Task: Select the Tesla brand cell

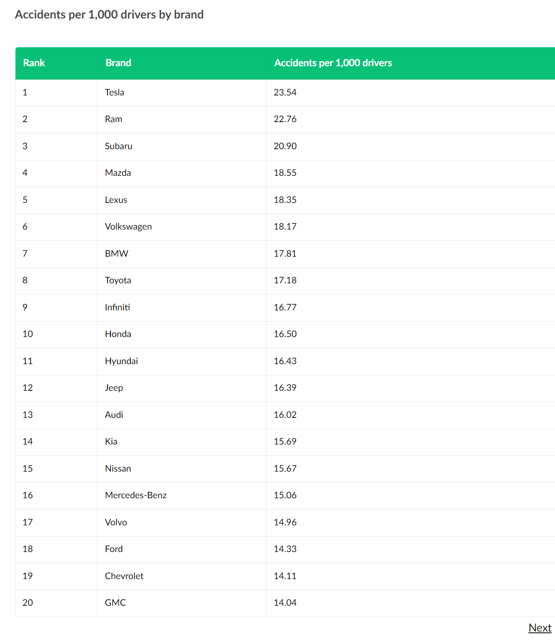Action: coord(114,92)
